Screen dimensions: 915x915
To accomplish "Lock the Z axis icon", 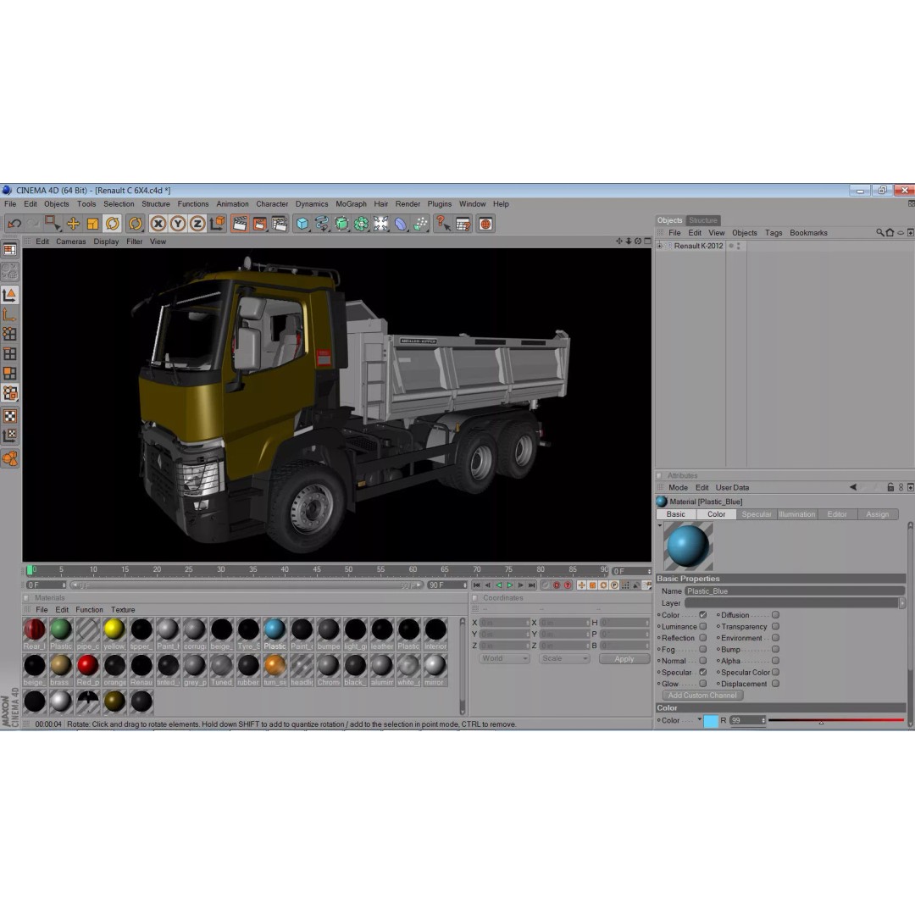I will [197, 224].
